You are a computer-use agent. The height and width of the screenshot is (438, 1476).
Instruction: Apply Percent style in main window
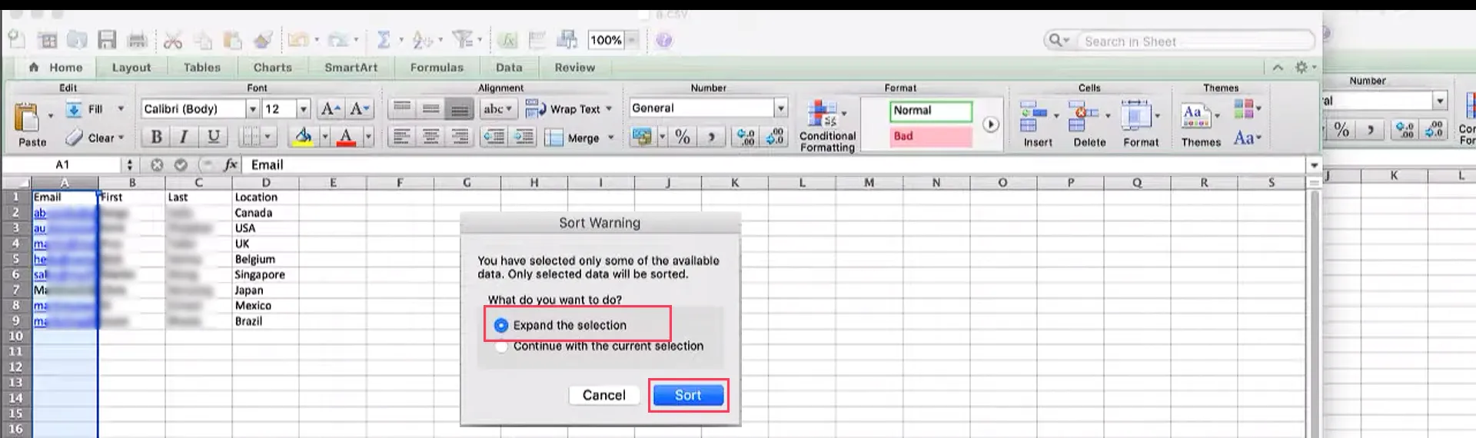(683, 137)
